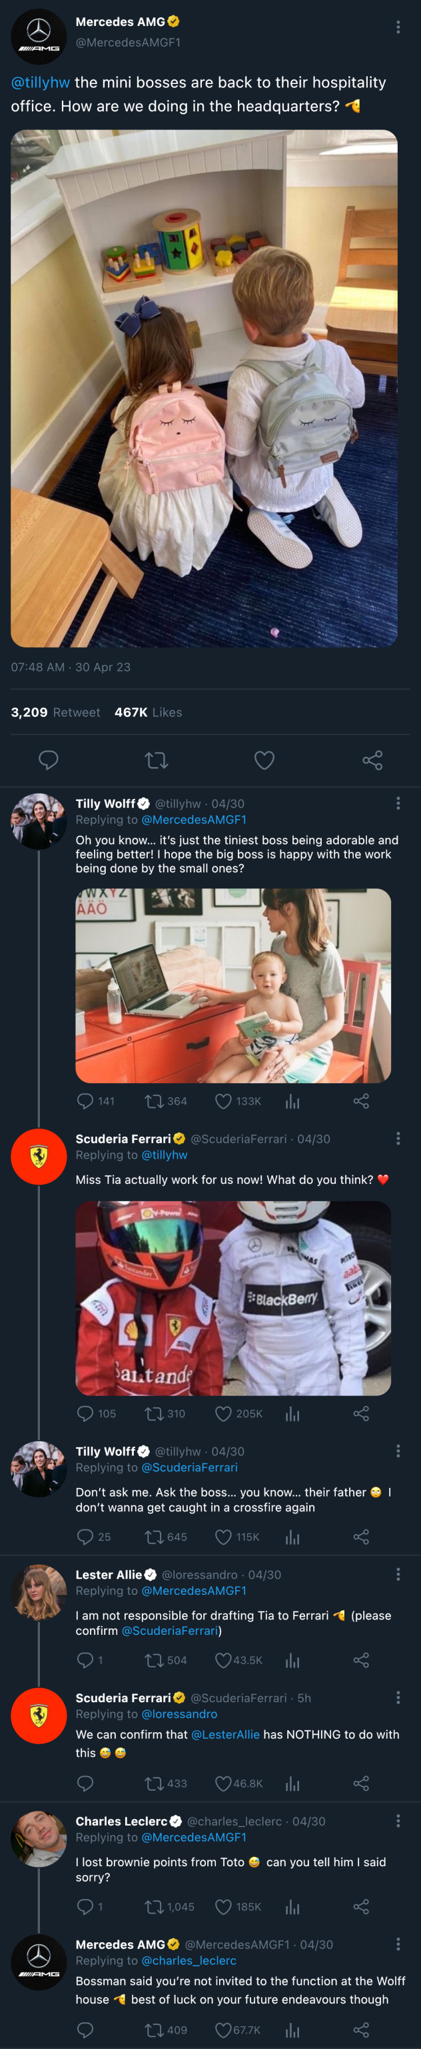The image size is (421, 2049).
Task: Open more options on Tilly Wolff's first reply
Action: coord(397,803)
